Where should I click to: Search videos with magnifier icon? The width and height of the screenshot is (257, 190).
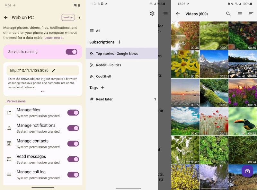(x=228, y=14)
